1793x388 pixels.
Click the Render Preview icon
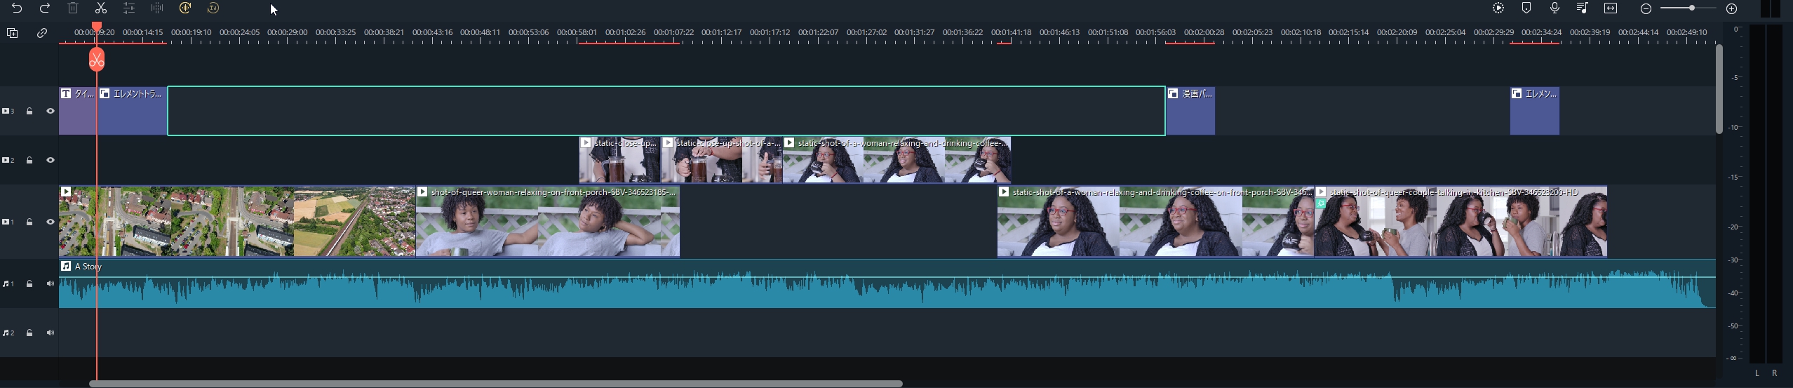(1498, 8)
